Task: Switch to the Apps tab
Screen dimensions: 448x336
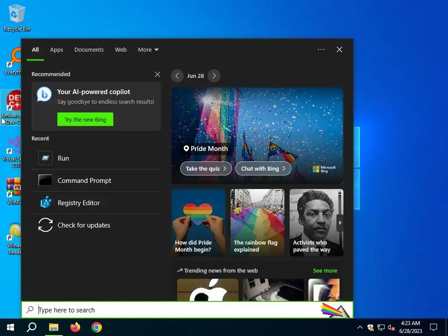Action: [56, 50]
